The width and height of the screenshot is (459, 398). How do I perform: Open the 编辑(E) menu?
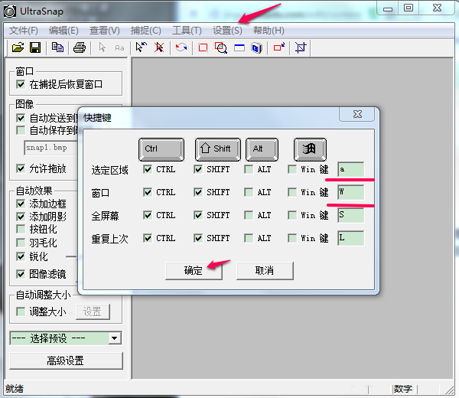[x=63, y=31]
